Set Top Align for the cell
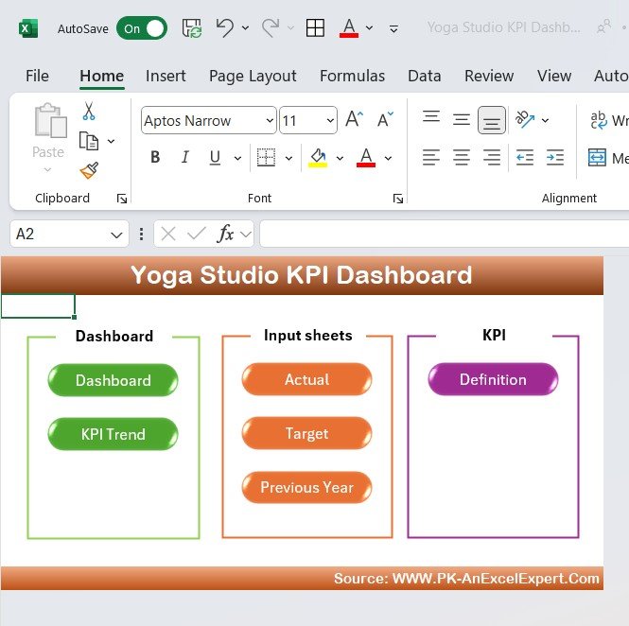The image size is (629, 626). click(431, 116)
